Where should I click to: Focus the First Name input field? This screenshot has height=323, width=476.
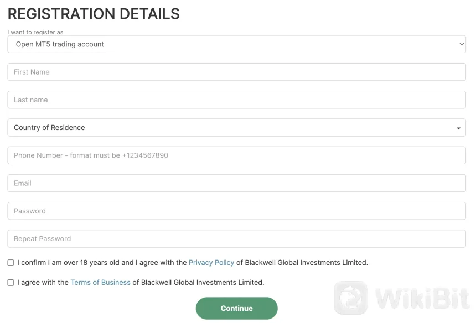click(x=236, y=72)
